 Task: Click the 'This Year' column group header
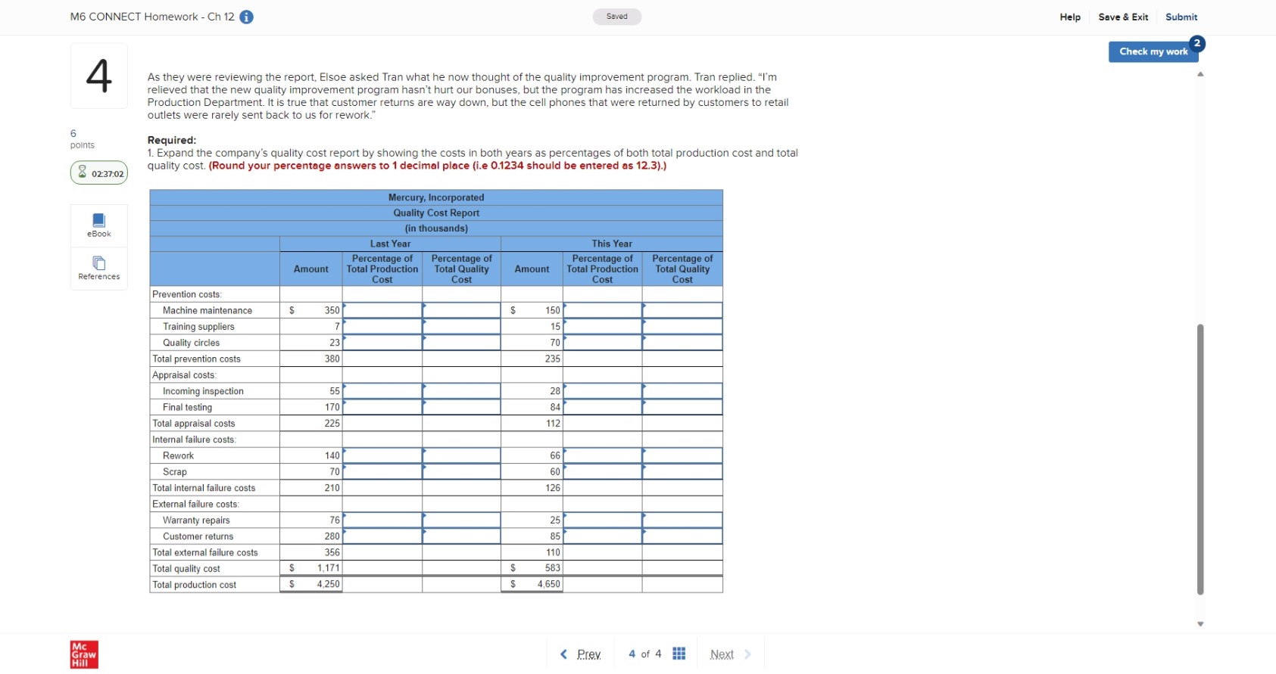(612, 244)
